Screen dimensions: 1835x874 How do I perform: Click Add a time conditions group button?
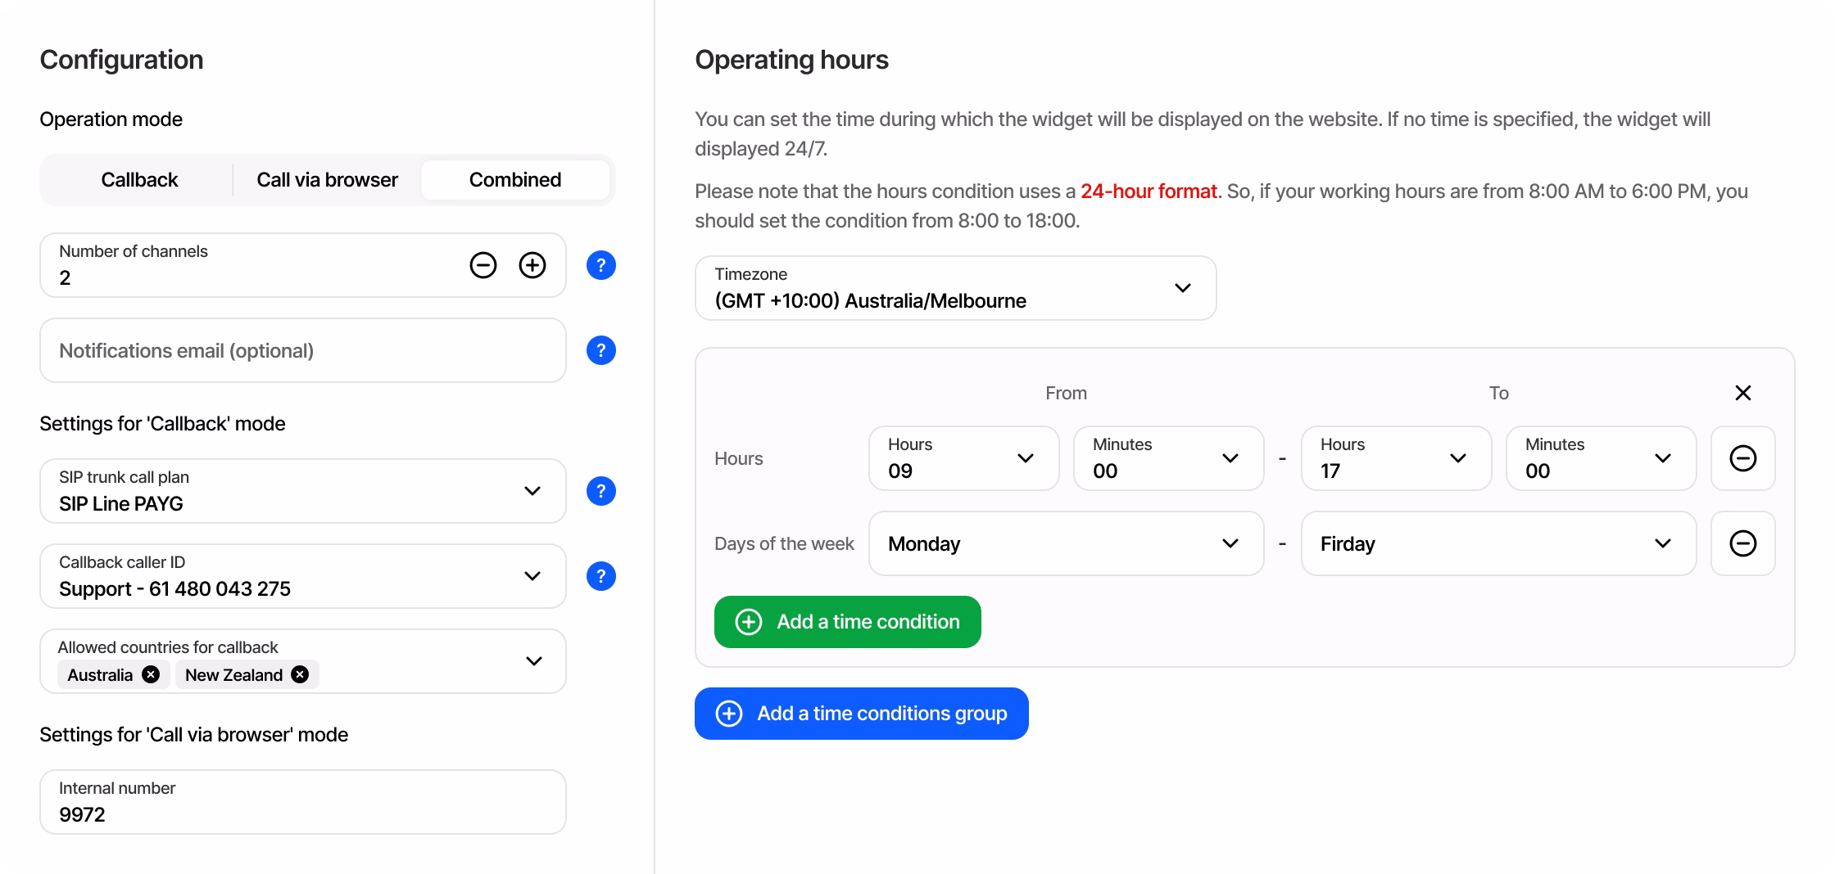[862, 714]
